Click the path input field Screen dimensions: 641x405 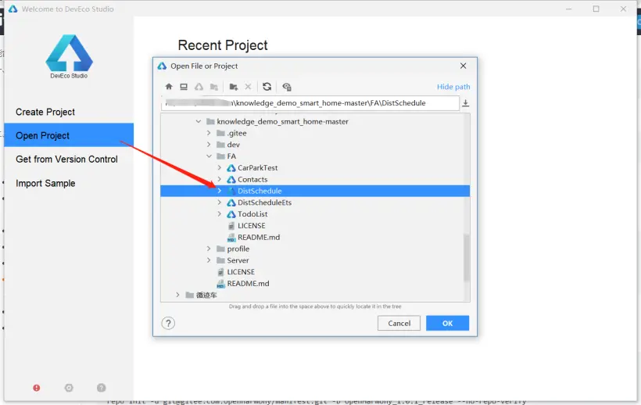point(310,103)
